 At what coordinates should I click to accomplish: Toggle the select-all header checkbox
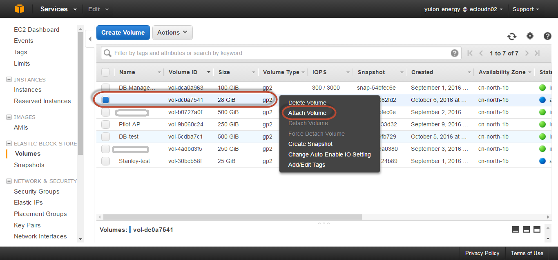coord(105,72)
